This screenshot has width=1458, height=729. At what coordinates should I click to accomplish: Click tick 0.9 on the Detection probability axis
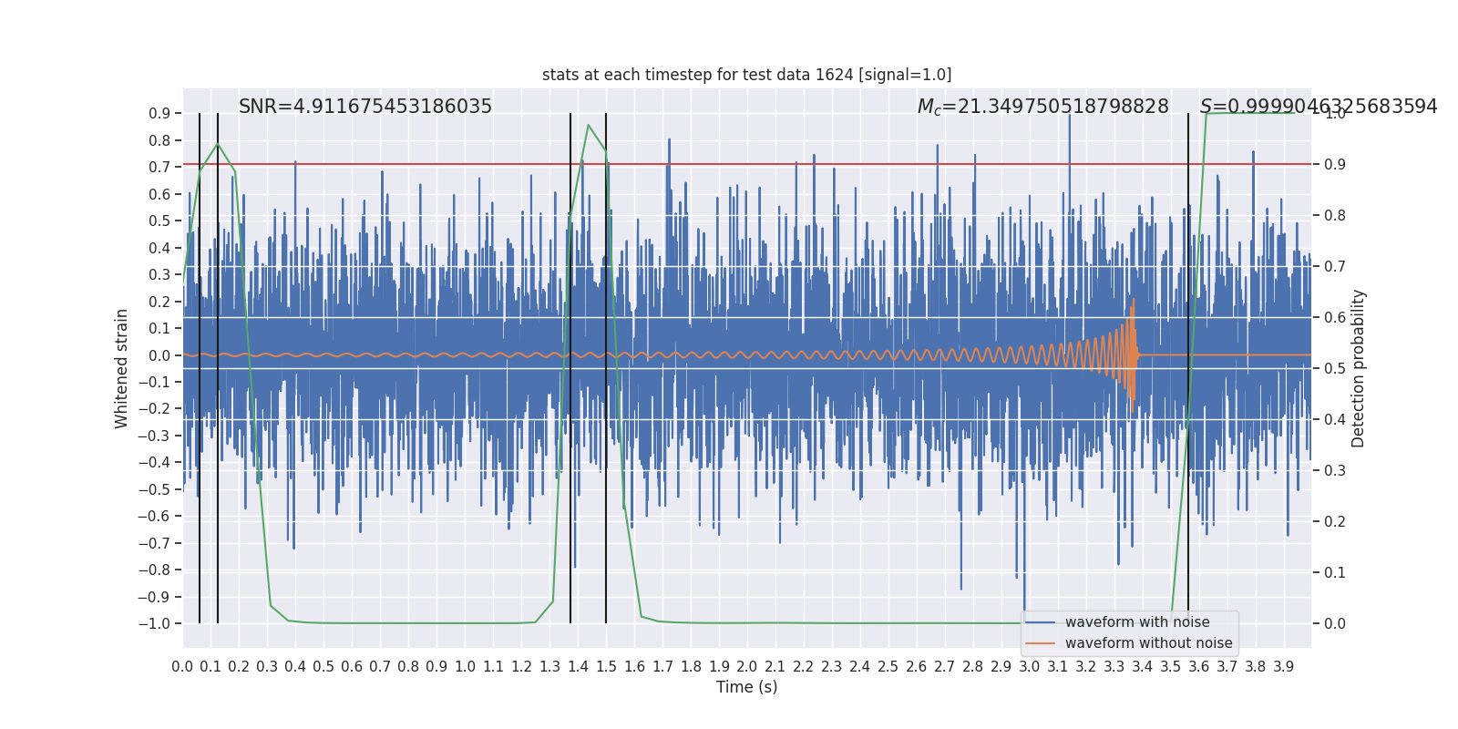(x=1335, y=165)
